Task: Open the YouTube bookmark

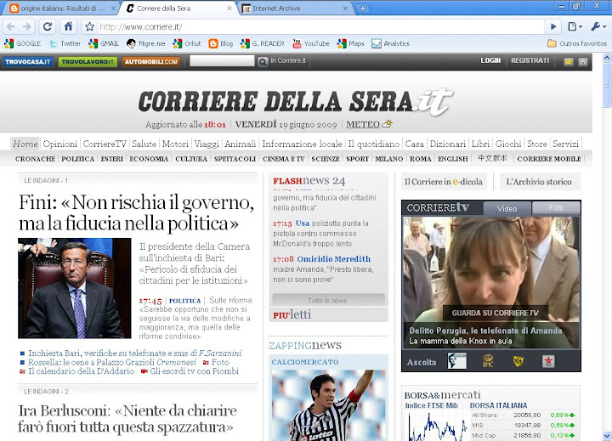Action: click(311, 43)
